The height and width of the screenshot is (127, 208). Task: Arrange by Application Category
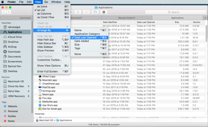point(89,34)
